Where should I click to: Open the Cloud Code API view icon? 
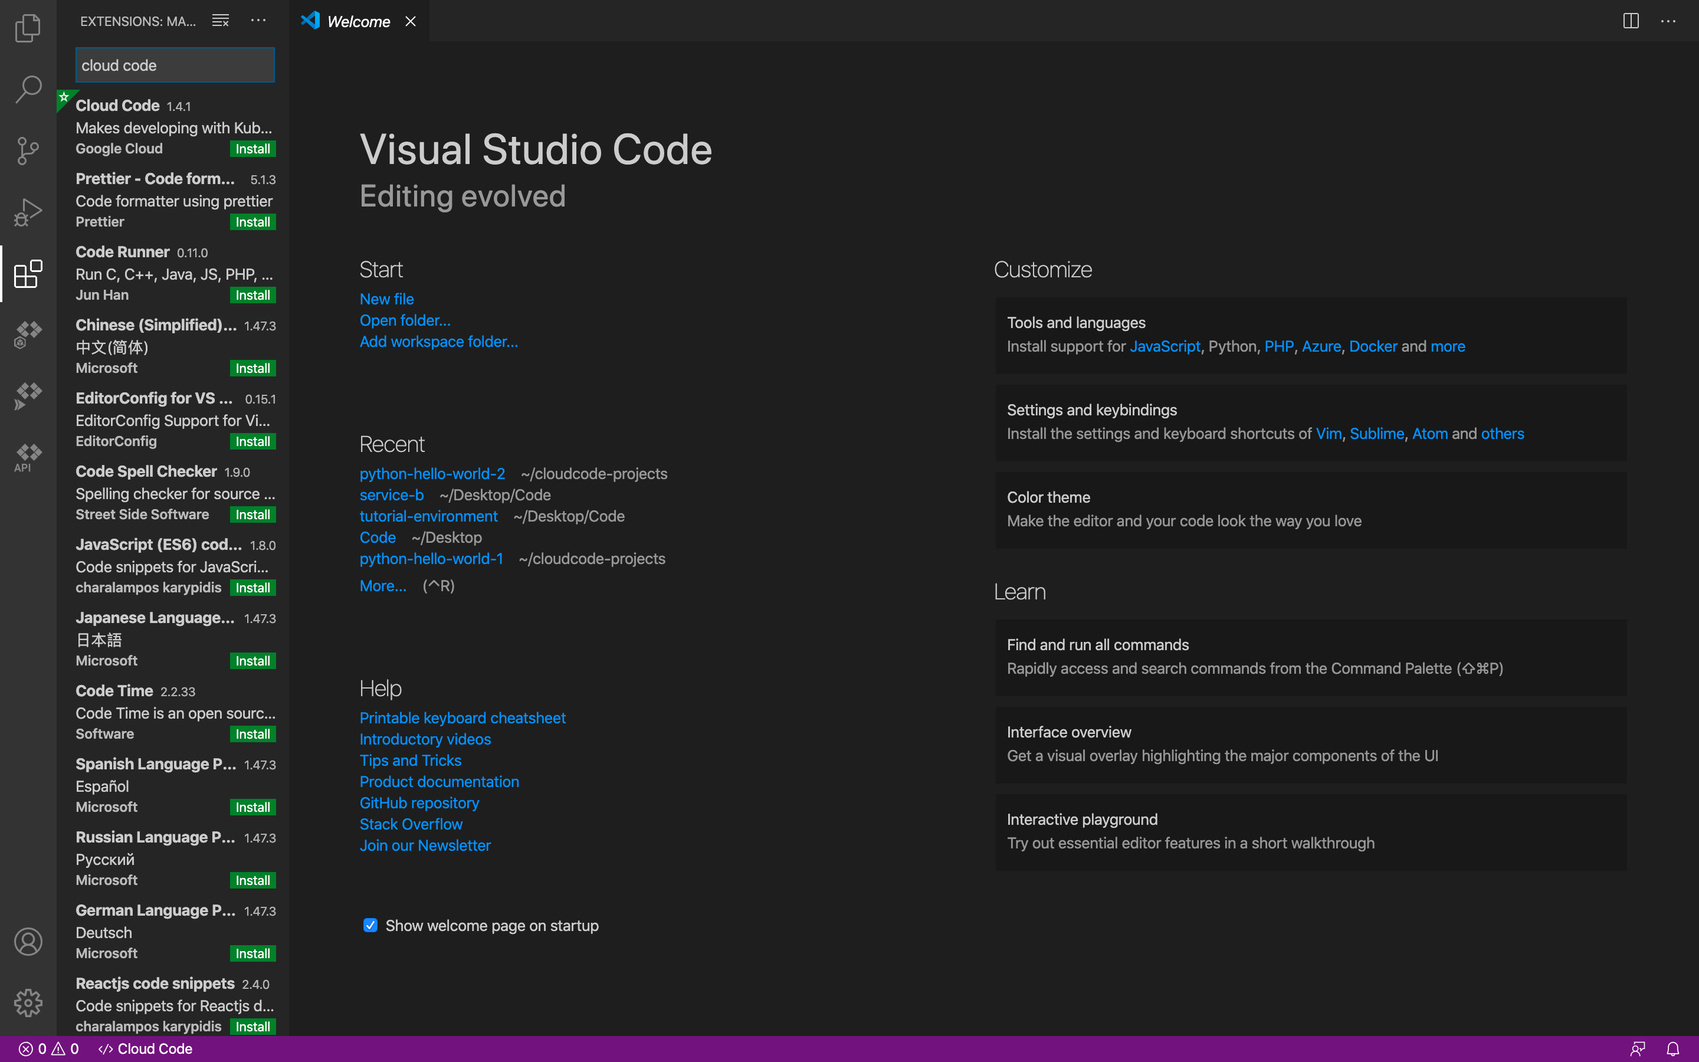pyautogui.click(x=28, y=457)
